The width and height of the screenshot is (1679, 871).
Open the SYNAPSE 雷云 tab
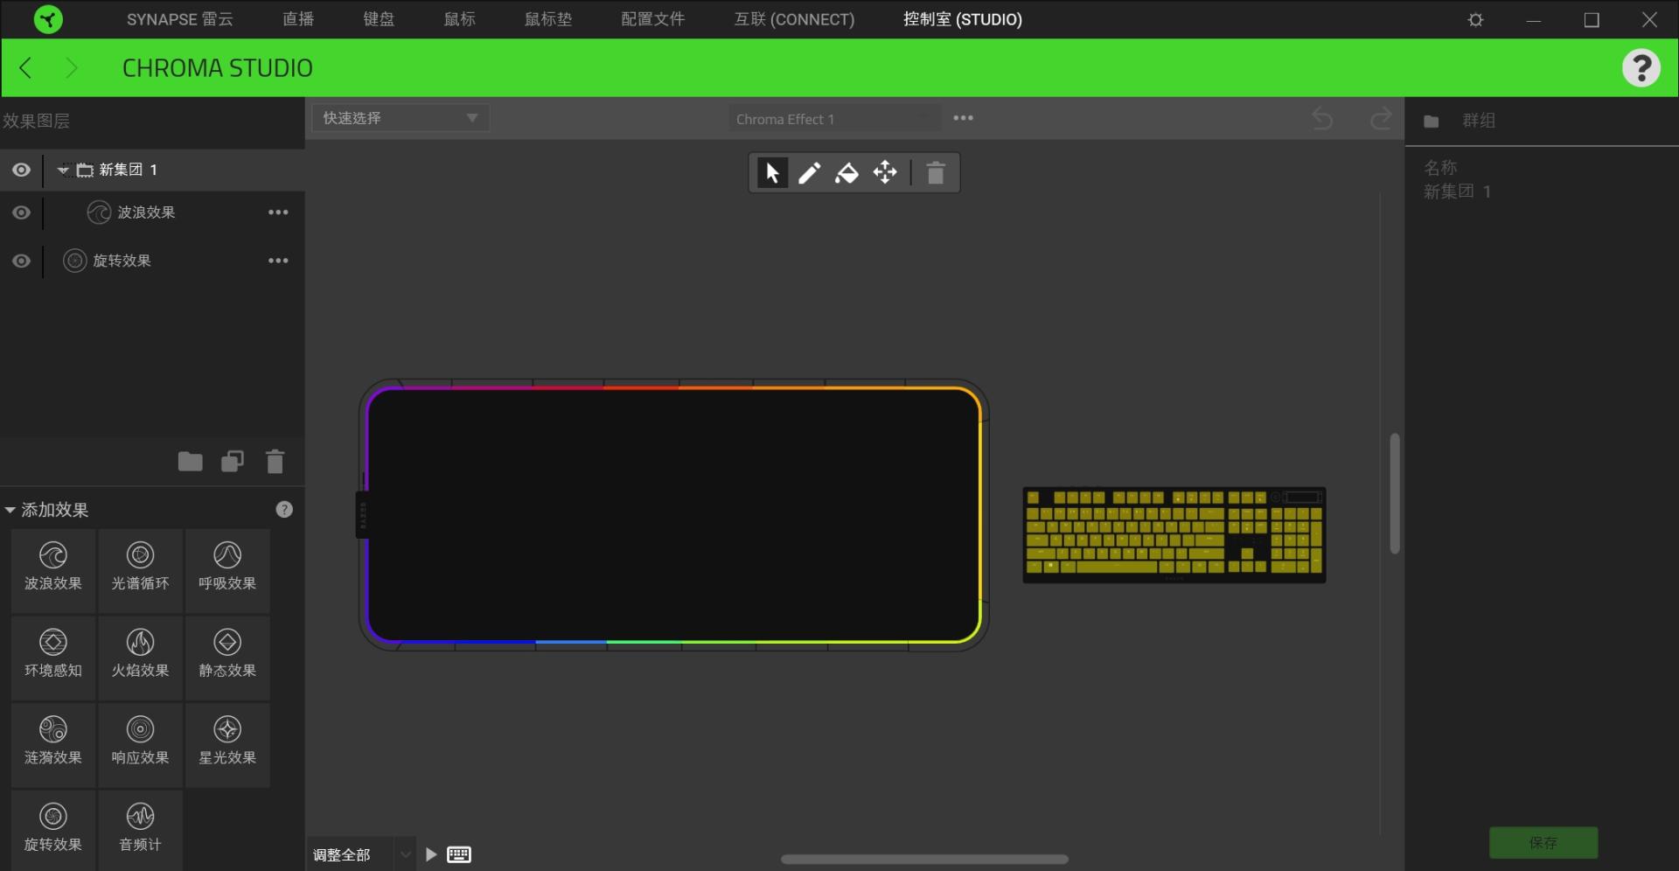click(x=179, y=19)
